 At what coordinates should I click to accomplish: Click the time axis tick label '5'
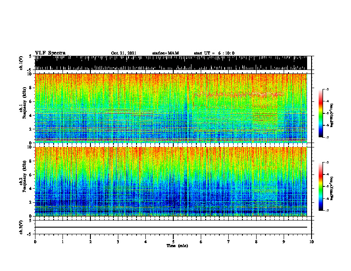[x=173, y=242]
